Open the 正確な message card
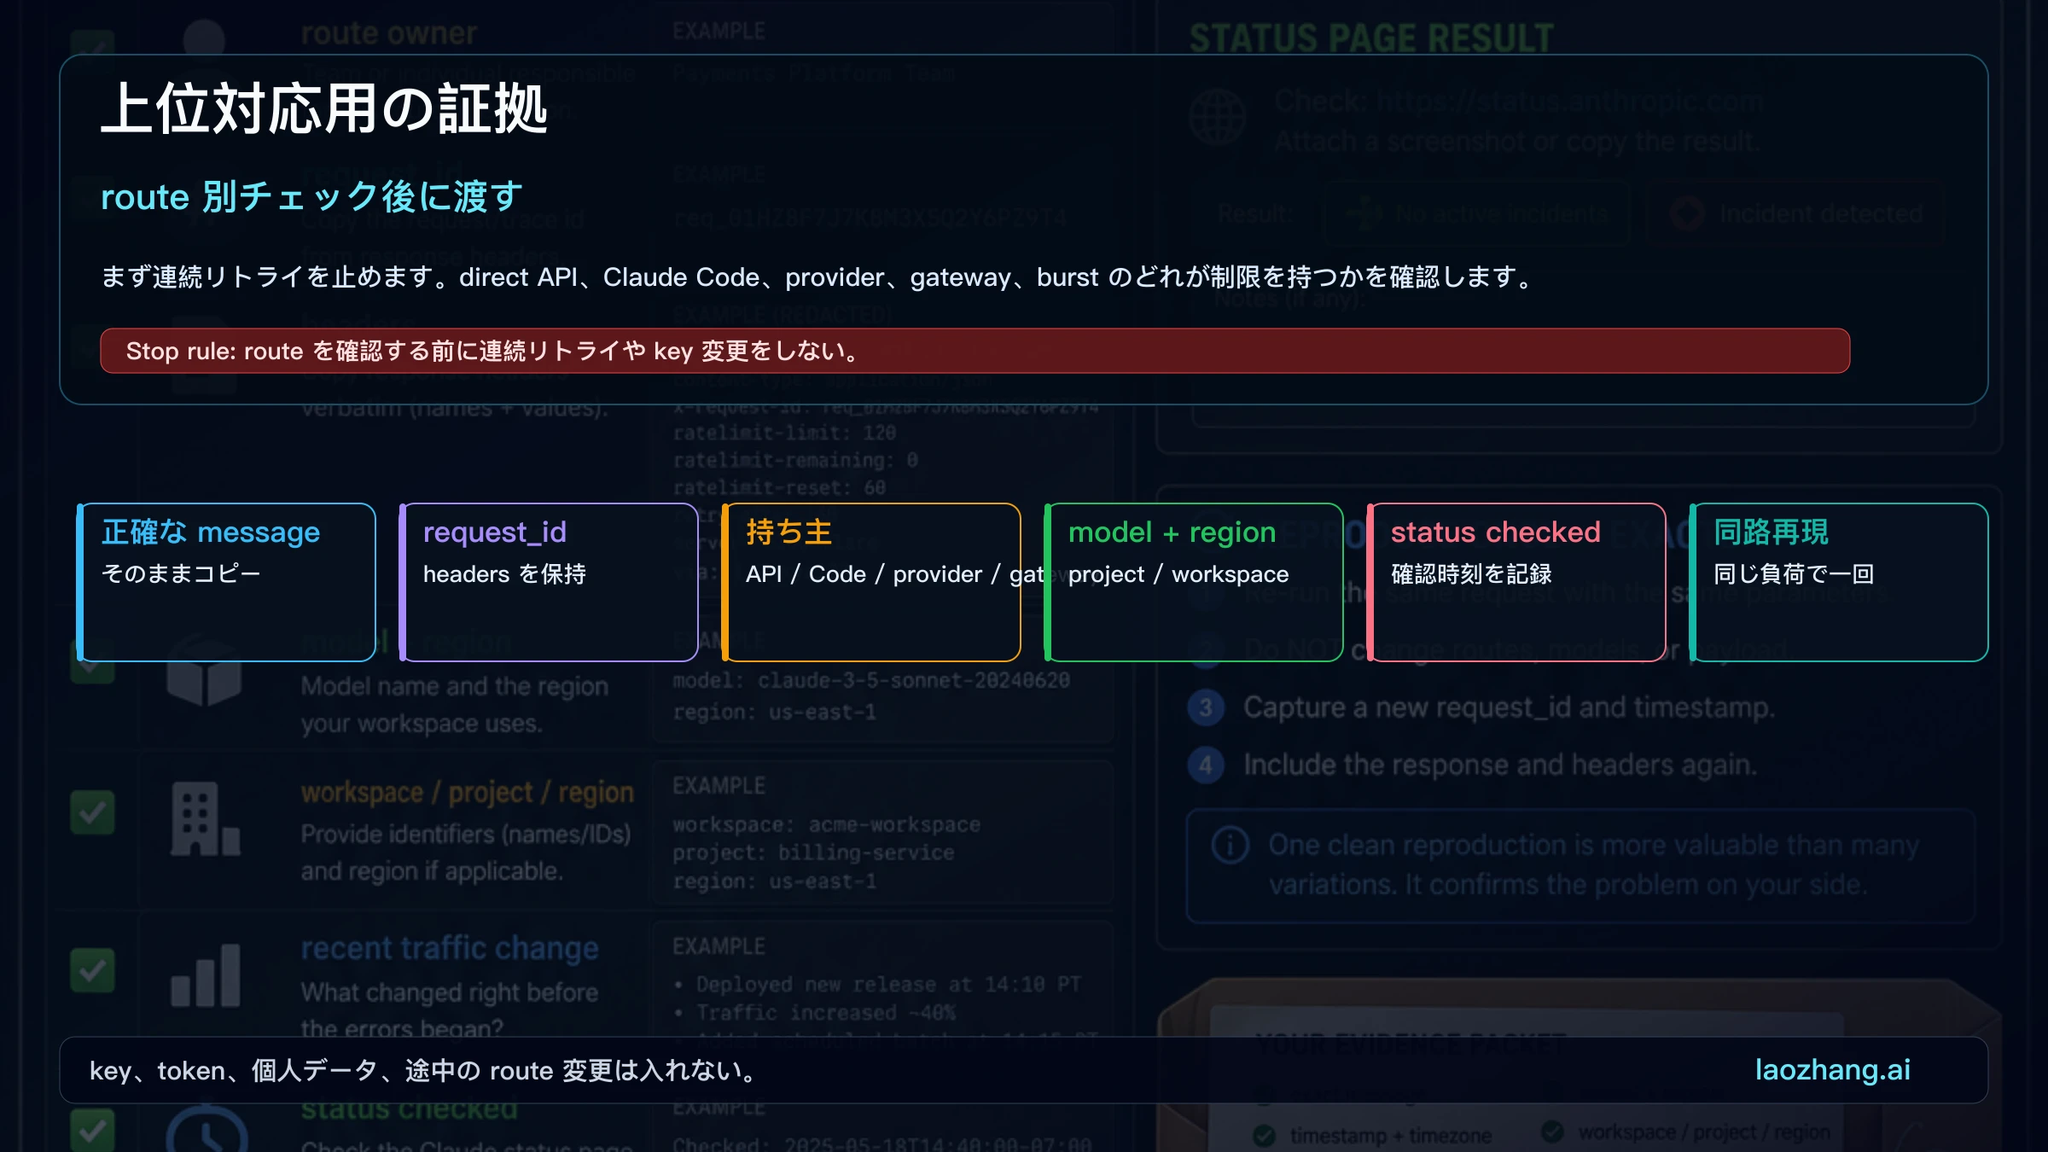The width and height of the screenshot is (2048, 1152). [x=227, y=582]
